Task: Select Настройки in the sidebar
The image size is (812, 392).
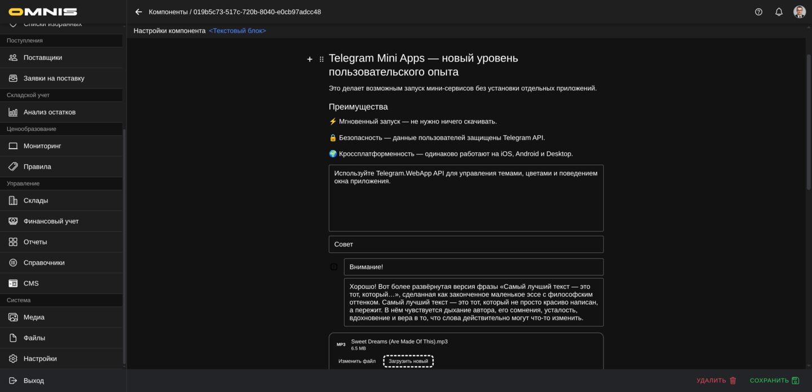Action: [13, 358]
